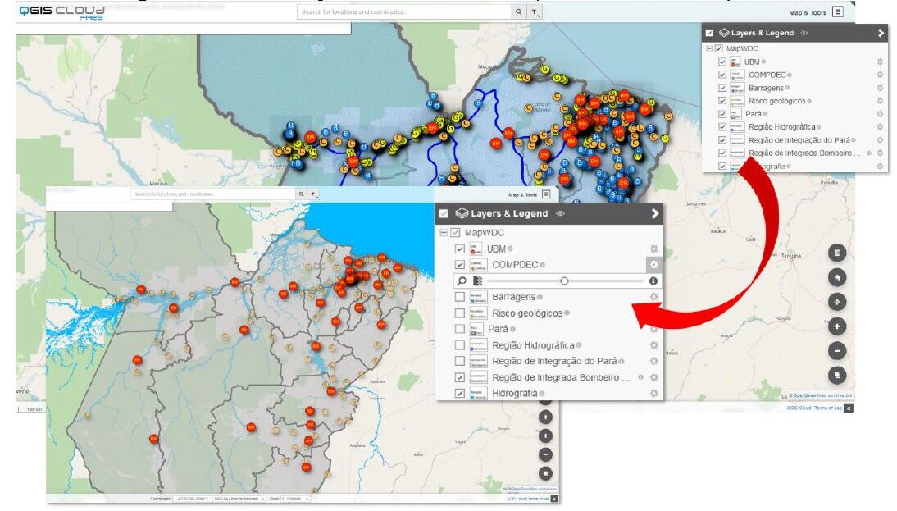Open search filter dropdown in lower map
The width and height of the screenshot is (897, 511).
313,194
